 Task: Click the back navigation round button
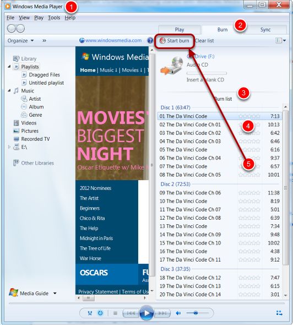click(12, 29)
